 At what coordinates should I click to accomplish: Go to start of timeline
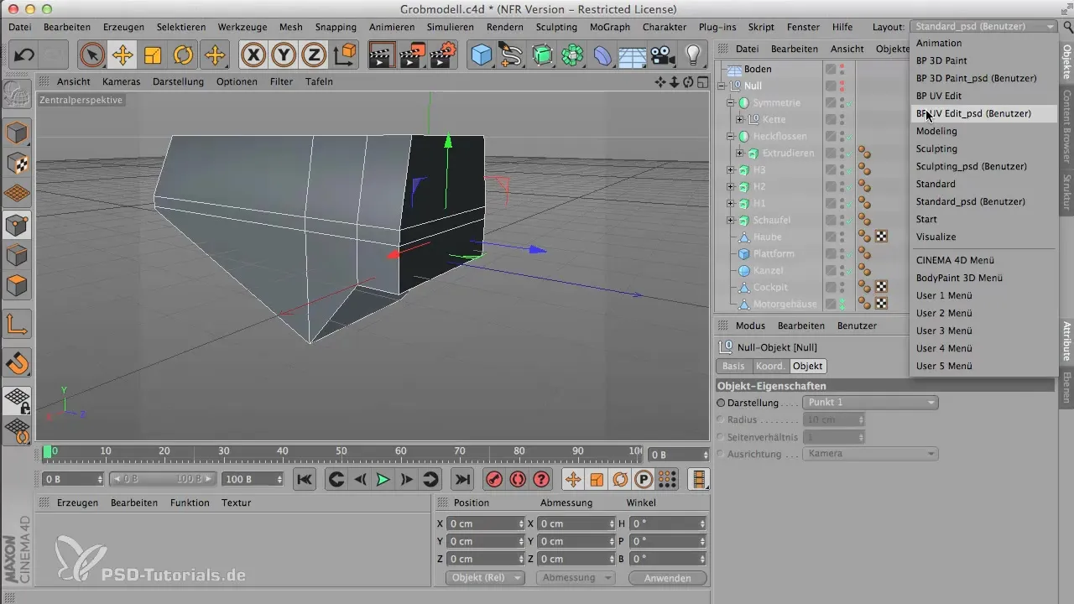tap(305, 479)
